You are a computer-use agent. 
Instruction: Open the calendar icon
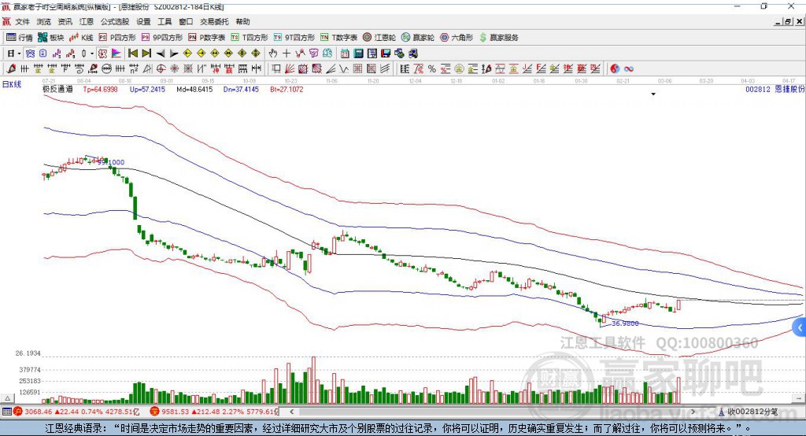point(345,54)
